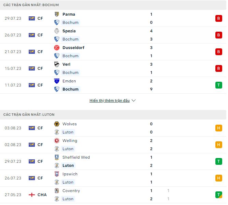Expand the list using the chevron arrow
This screenshot has width=228, height=205.
tap(134, 101)
